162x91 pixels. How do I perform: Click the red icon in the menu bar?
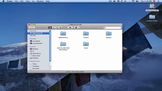[x=154, y=1]
